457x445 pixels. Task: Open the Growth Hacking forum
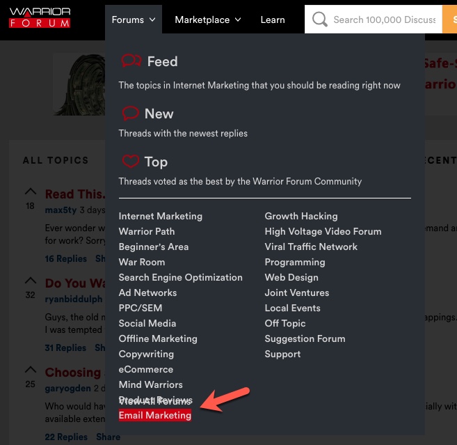tap(300, 216)
